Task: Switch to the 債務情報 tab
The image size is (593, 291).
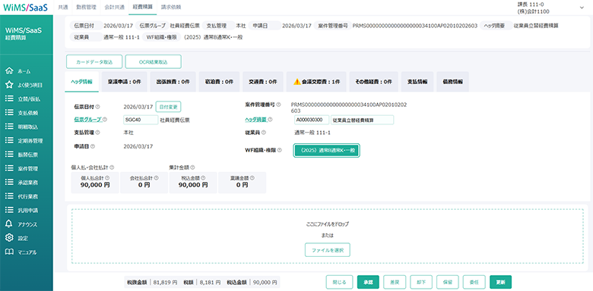Action: 452,82
